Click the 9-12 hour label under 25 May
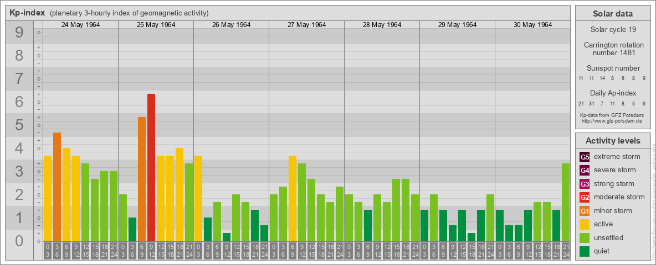The height and width of the screenshot is (265, 656). click(x=151, y=251)
